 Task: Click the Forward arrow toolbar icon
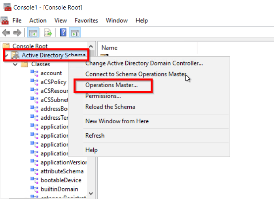pos(17,33)
